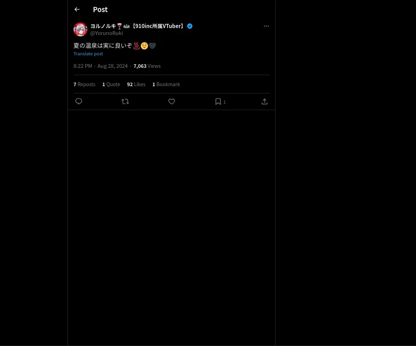
Task: Click the repost arrows icon
Action: point(125,101)
